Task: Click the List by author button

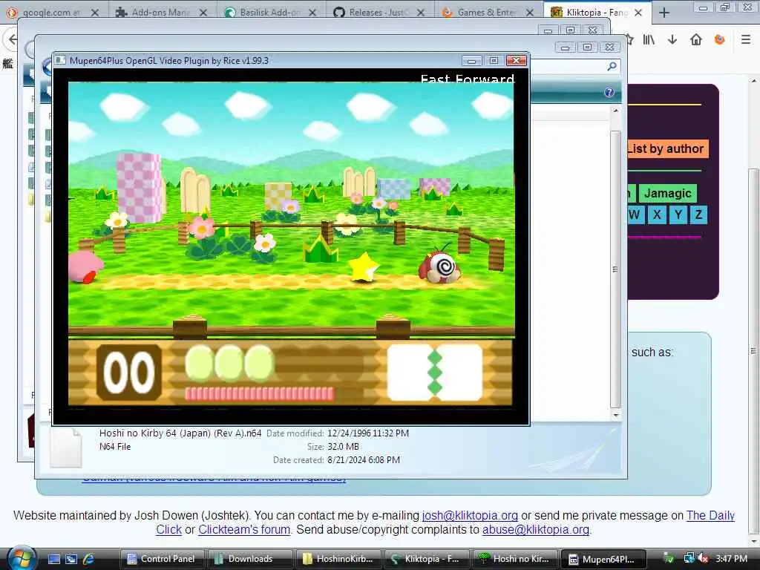Action: click(x=667, y=148)
